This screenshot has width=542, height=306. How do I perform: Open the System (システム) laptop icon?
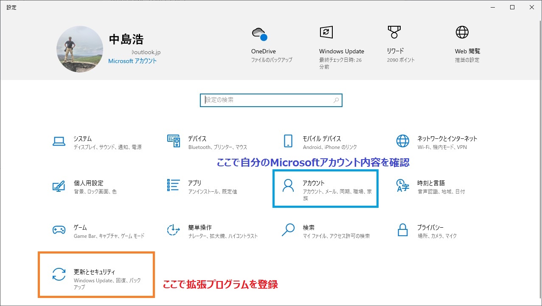click(59, 141)
